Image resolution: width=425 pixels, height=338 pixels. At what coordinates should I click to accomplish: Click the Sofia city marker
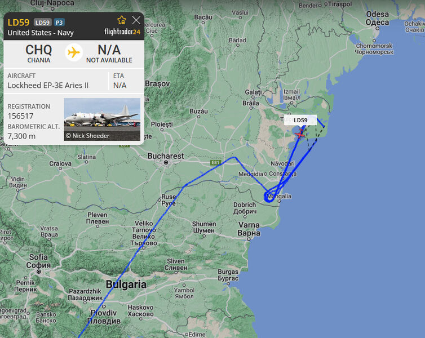point(39,272)
